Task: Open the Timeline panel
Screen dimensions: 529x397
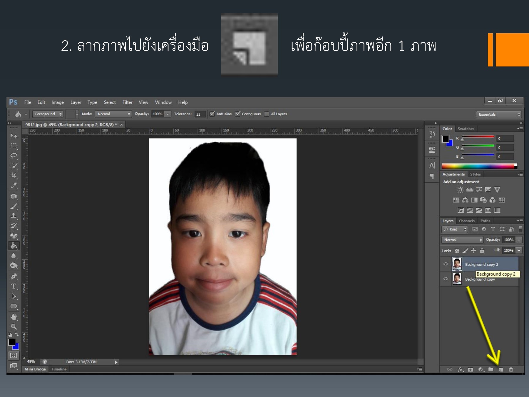Action: pos(59,369)
